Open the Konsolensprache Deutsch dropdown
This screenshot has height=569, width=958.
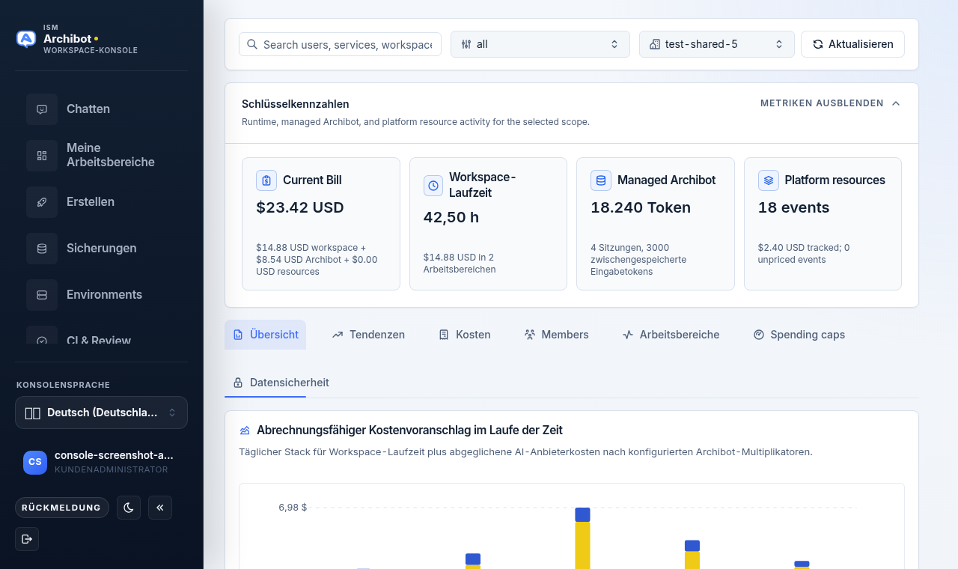[x=101, y=413]
